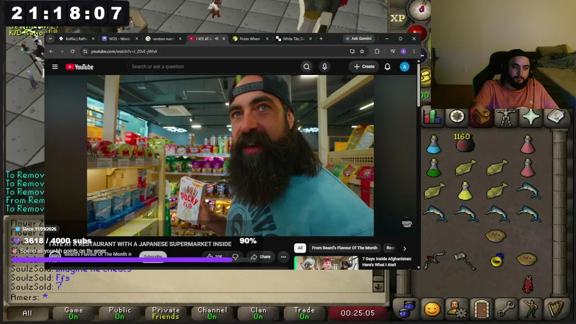Open Ask Gemini in Chrome
Image resolution: width=576 pixels, height=324 pixels.
pyautogui.click(x=359, y=39)
